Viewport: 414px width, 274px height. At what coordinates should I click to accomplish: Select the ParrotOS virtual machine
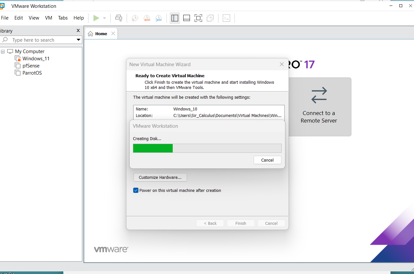point(32,73)
